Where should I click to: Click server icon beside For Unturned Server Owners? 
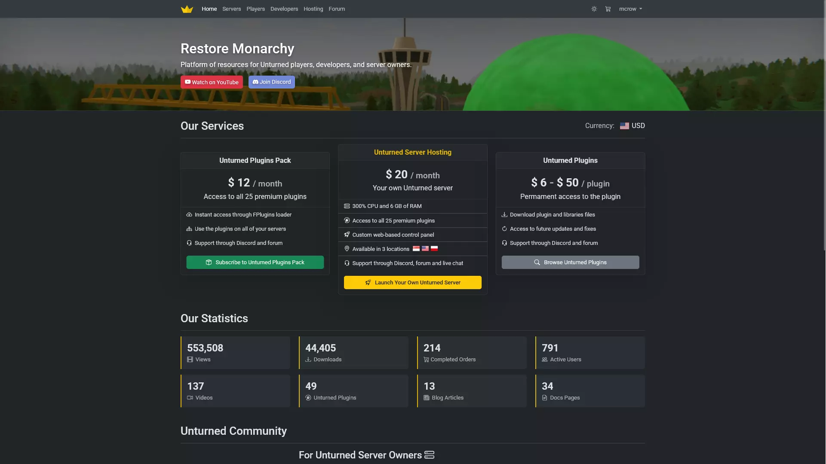429,455
